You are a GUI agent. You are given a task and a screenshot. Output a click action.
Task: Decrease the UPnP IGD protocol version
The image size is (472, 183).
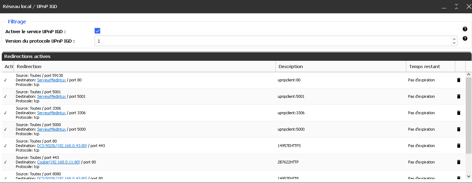(454, 43)
